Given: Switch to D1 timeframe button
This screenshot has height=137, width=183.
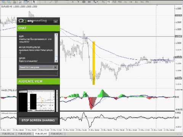Looking at the screenshot, I should [x=136, y=2].
